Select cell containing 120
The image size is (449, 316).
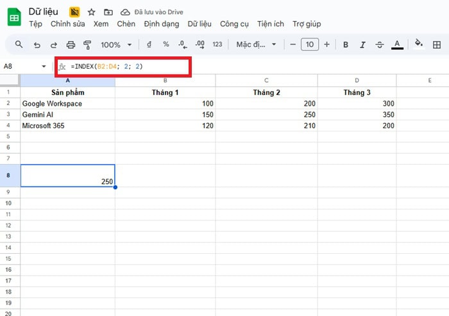(165, 126)
